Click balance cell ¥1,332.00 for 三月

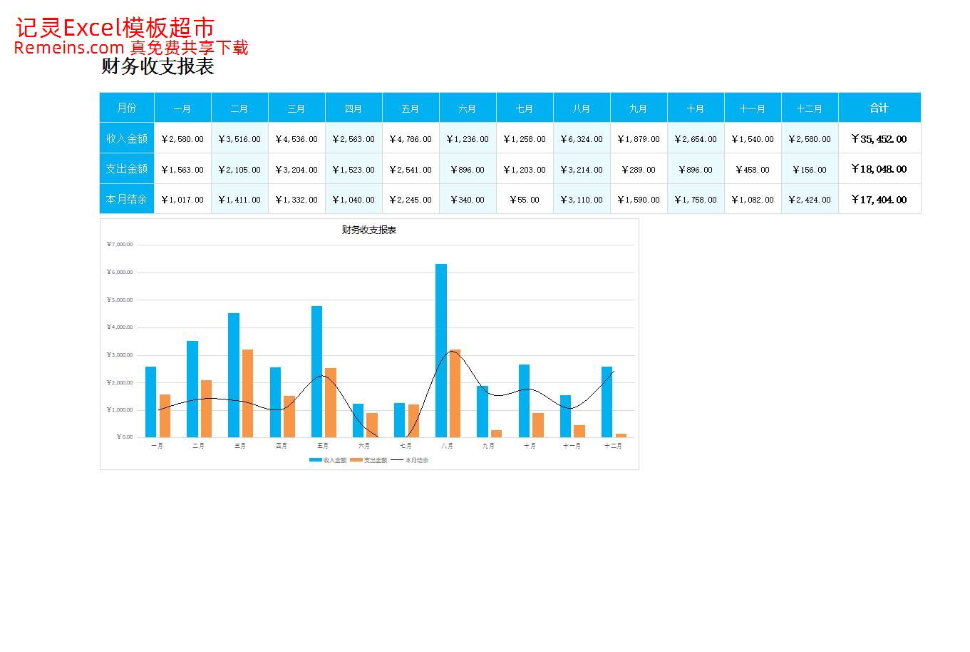click(x=296, y=199)
